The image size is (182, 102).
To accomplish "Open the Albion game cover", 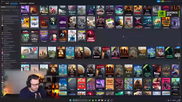I will coord(157,71).
